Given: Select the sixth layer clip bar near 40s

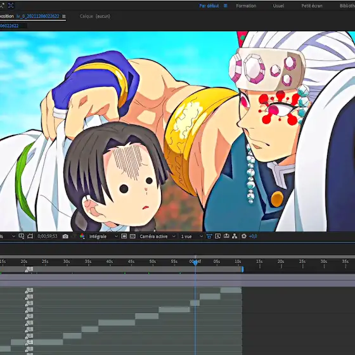Looking at the screenshot, I should (117, 323).
